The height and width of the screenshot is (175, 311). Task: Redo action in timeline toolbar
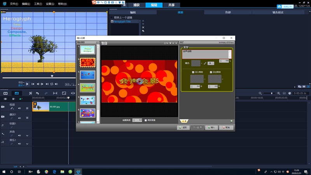pyautogui.click(x=46, y=93)
